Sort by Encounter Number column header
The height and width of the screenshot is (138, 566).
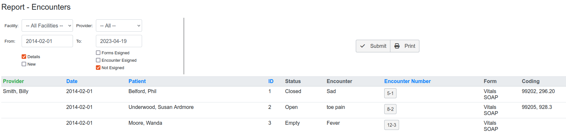tap(407, 81)
